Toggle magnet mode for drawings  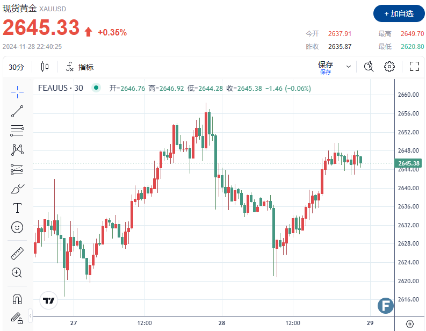point(17,298)
